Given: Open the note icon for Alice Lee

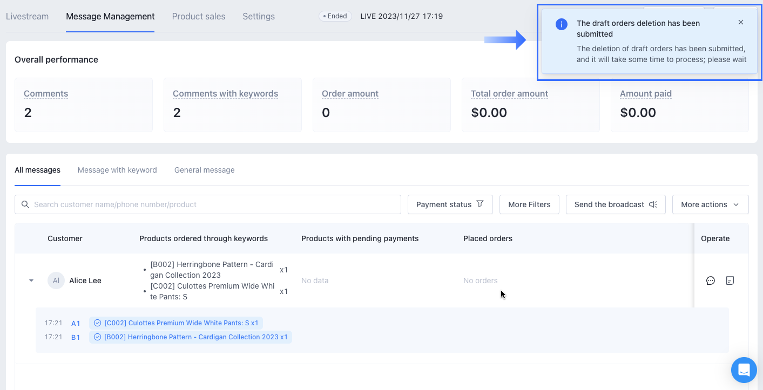Looking at the screenshot, I should 730,280.
